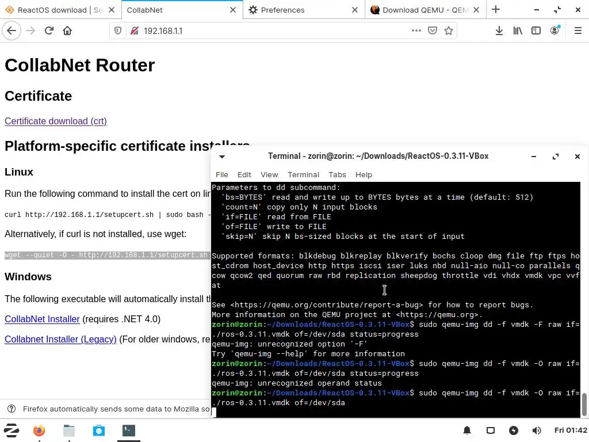Open the Library bookshelf icon

pyautogui.click(x=518, y=31)
